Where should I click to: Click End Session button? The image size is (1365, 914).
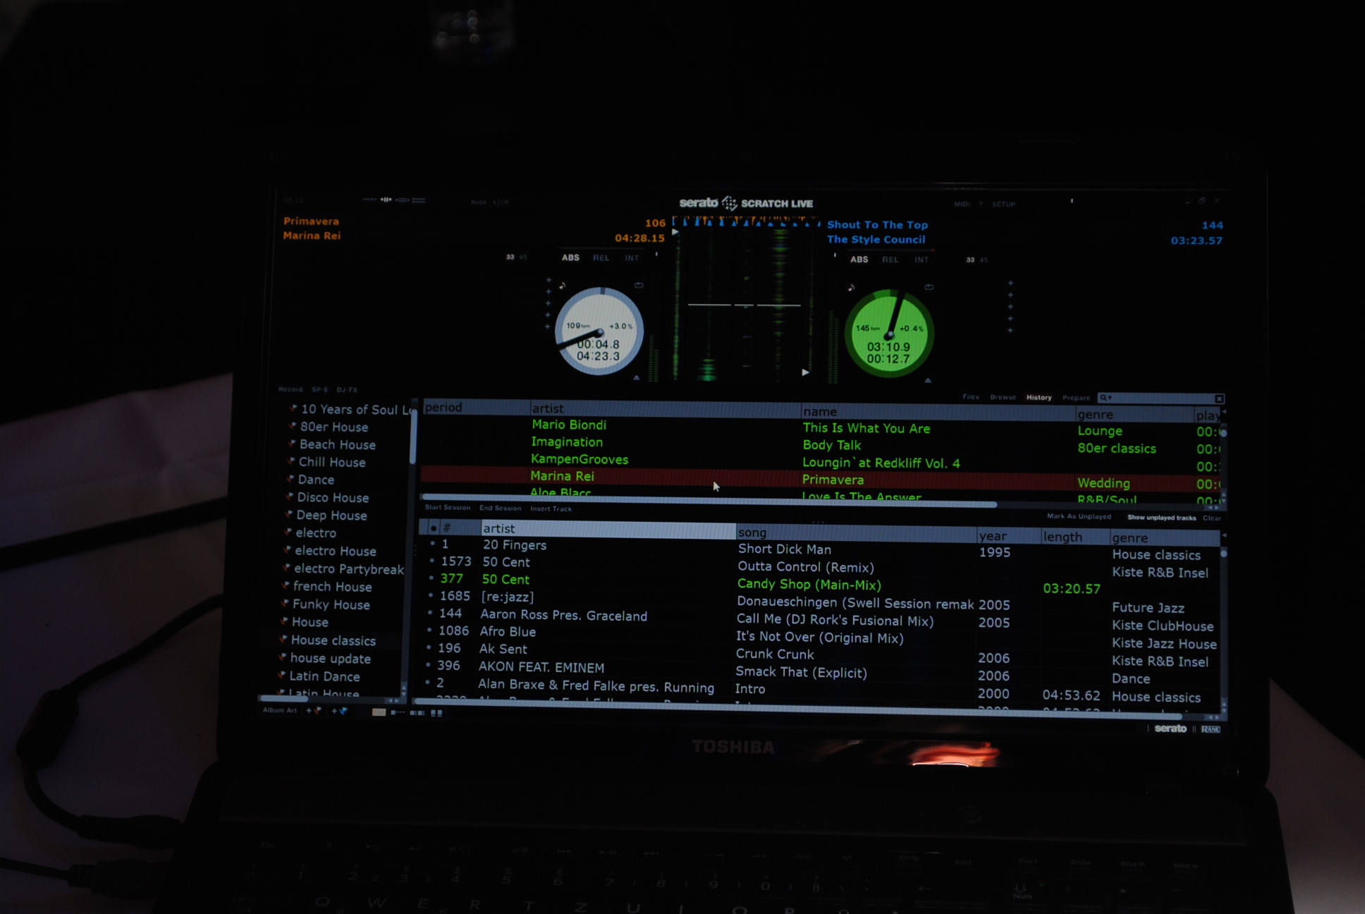click(500, 508)
